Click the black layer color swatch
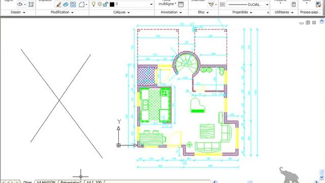The height and width of the screenshot is (183, 325). tap(112, 4)
